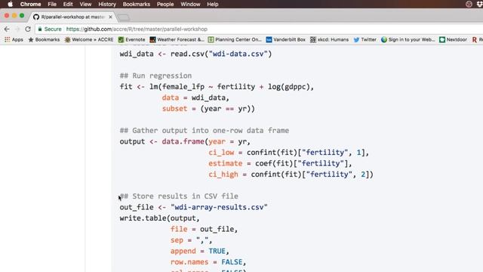Image resolution: width=483 pixels, height=272 pixels.
Task: Click the green fullscreen window button
Action: click(x=22, y=15)
